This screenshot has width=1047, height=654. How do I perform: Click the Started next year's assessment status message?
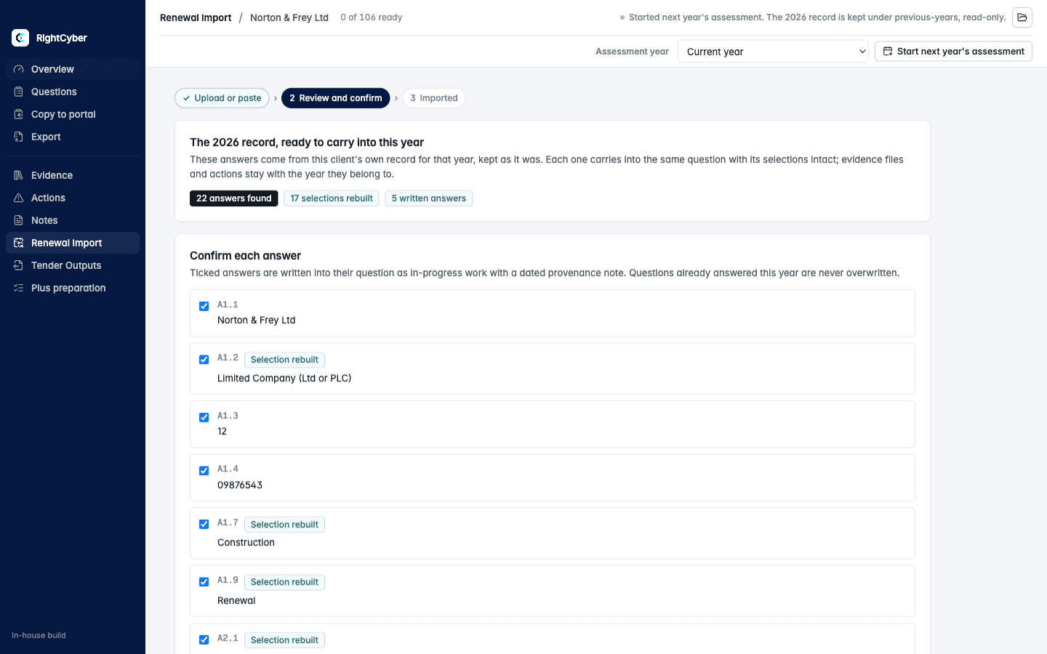[817, 17]
